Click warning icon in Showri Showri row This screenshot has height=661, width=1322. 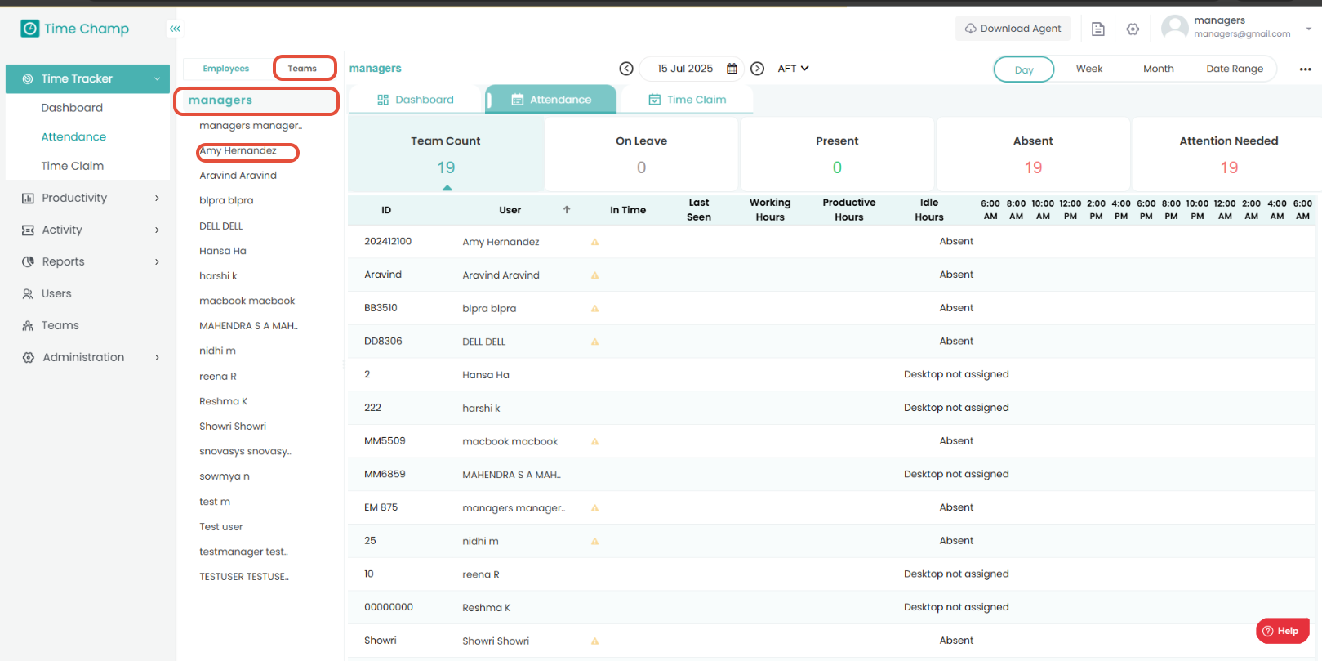(594, 641)
